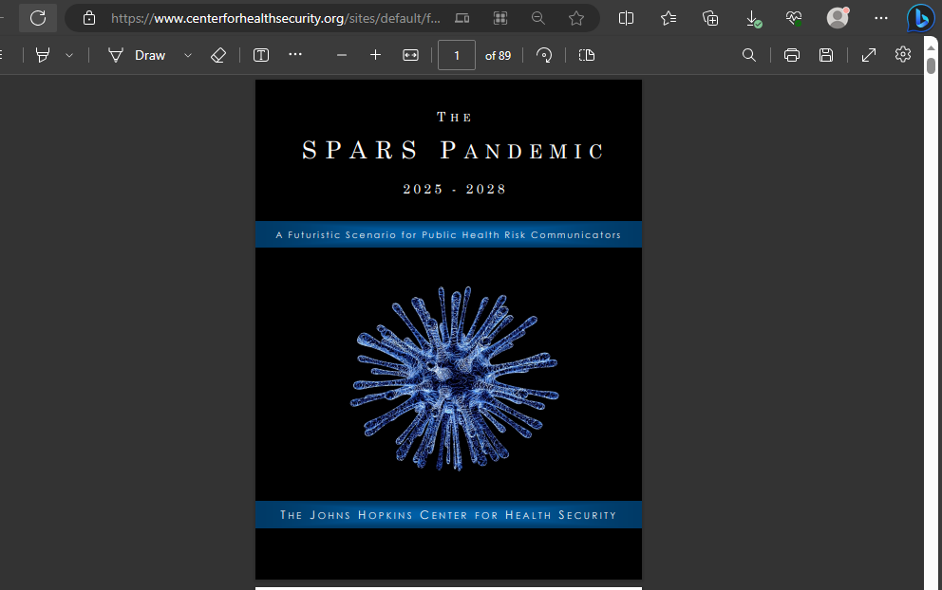Click "The Johns Hopkins Center" footer text
Image resolution: width=942 pixels, height=590 pixels.
448,515
